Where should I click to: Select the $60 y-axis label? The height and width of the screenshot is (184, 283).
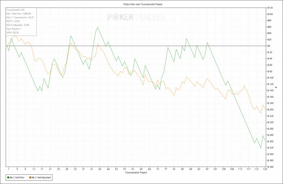[x=270, y=27]
